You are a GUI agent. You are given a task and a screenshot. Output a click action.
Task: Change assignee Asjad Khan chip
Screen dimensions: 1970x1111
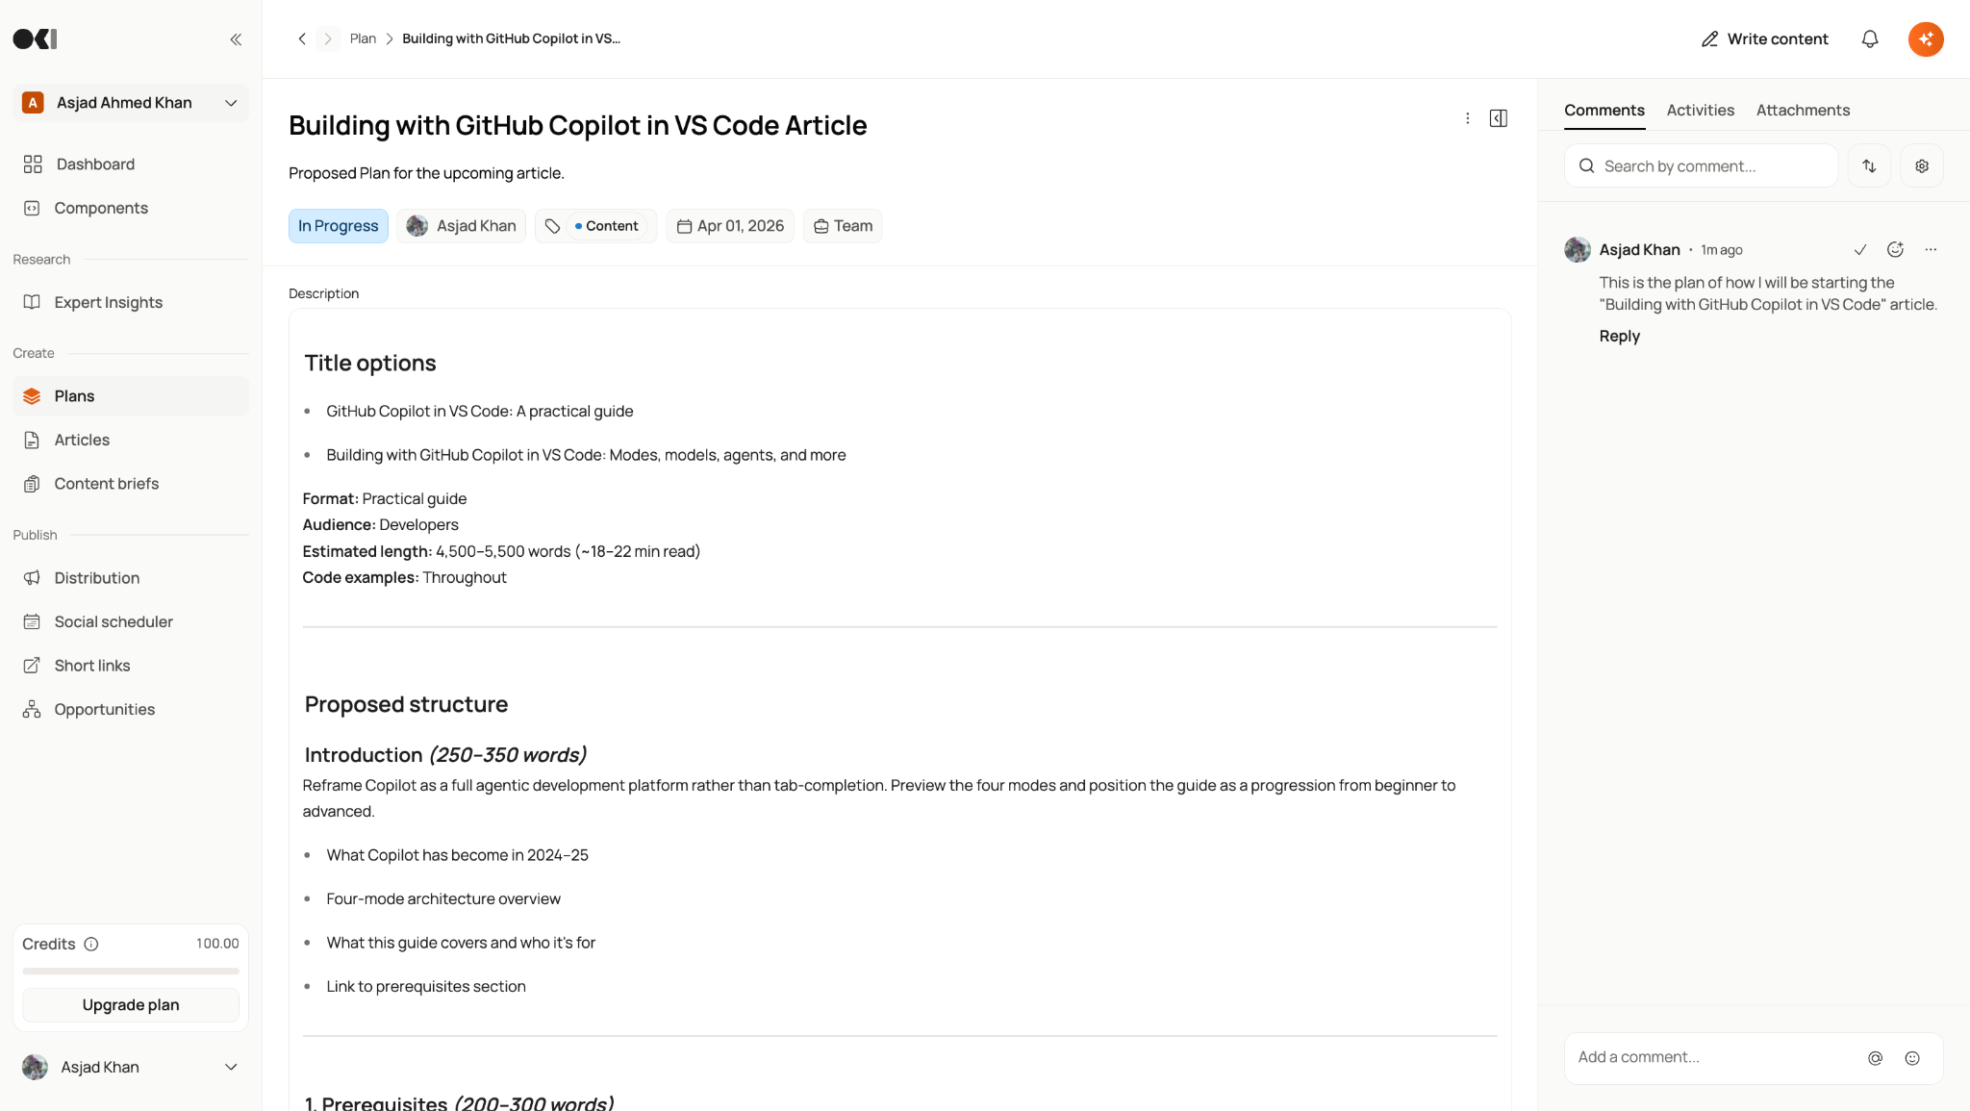(462, 226)
